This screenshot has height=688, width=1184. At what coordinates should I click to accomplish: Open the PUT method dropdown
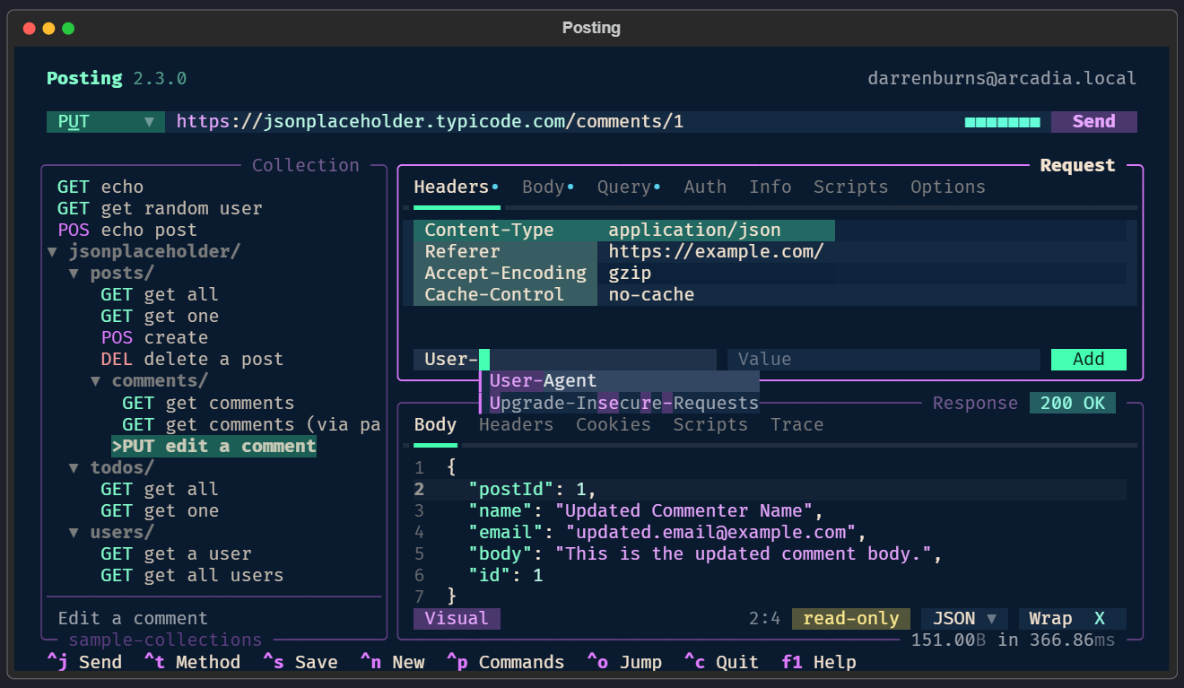105,122
